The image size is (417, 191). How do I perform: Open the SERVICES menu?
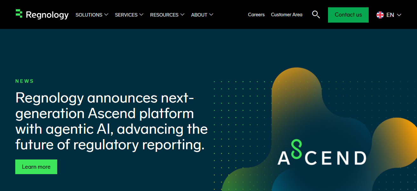pos(126,15)
